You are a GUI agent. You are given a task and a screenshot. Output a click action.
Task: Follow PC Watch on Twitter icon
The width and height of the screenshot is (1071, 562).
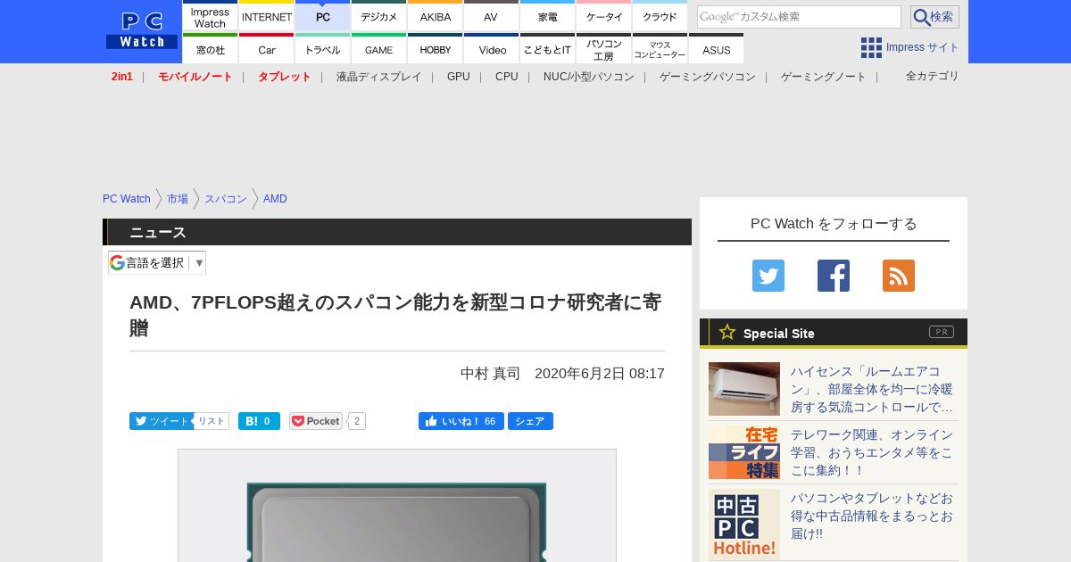coord(768,276)
